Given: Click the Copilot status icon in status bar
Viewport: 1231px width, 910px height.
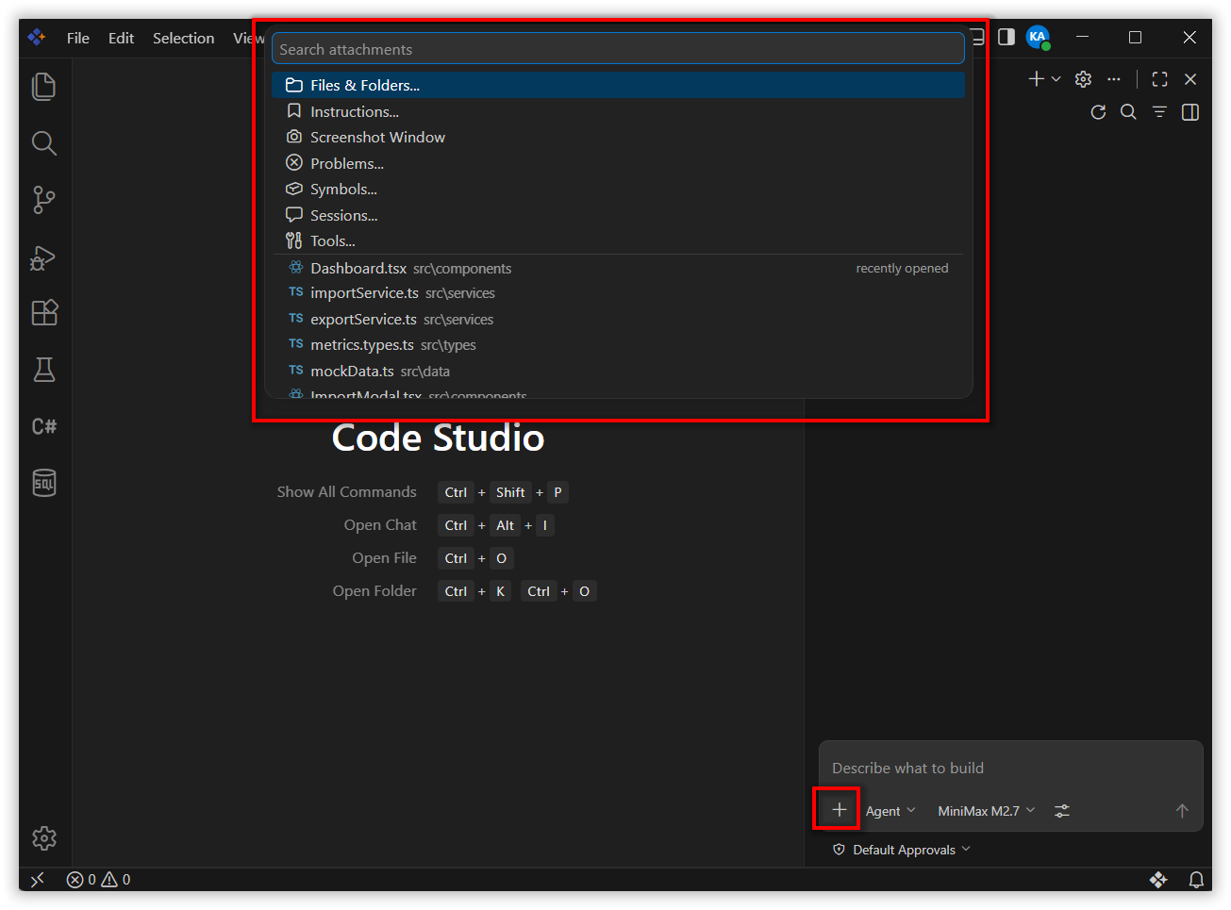Looking at the screenshot, I should tap(1158, 880).
